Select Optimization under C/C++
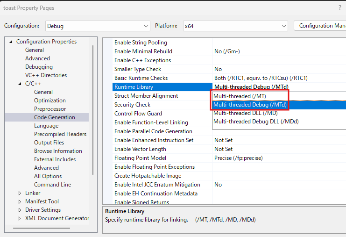Viewport: 346px width, 237px height. tap(49, 101)
